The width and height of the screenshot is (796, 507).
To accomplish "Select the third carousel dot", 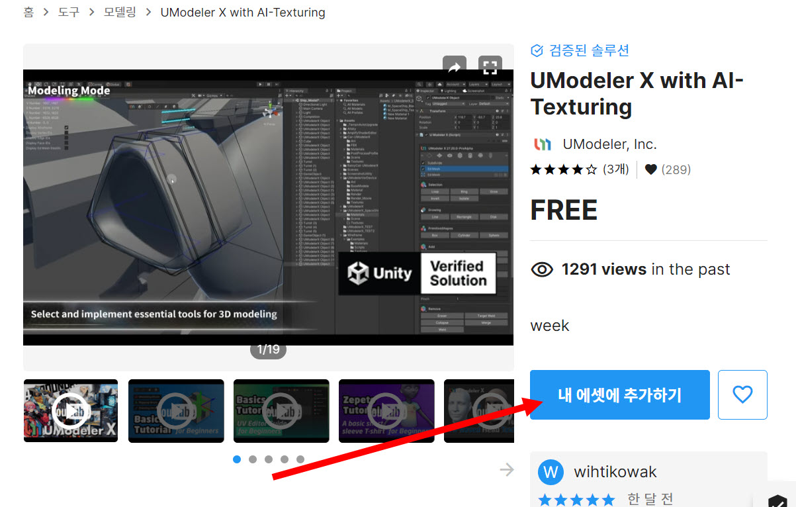I will click(269, 459).
